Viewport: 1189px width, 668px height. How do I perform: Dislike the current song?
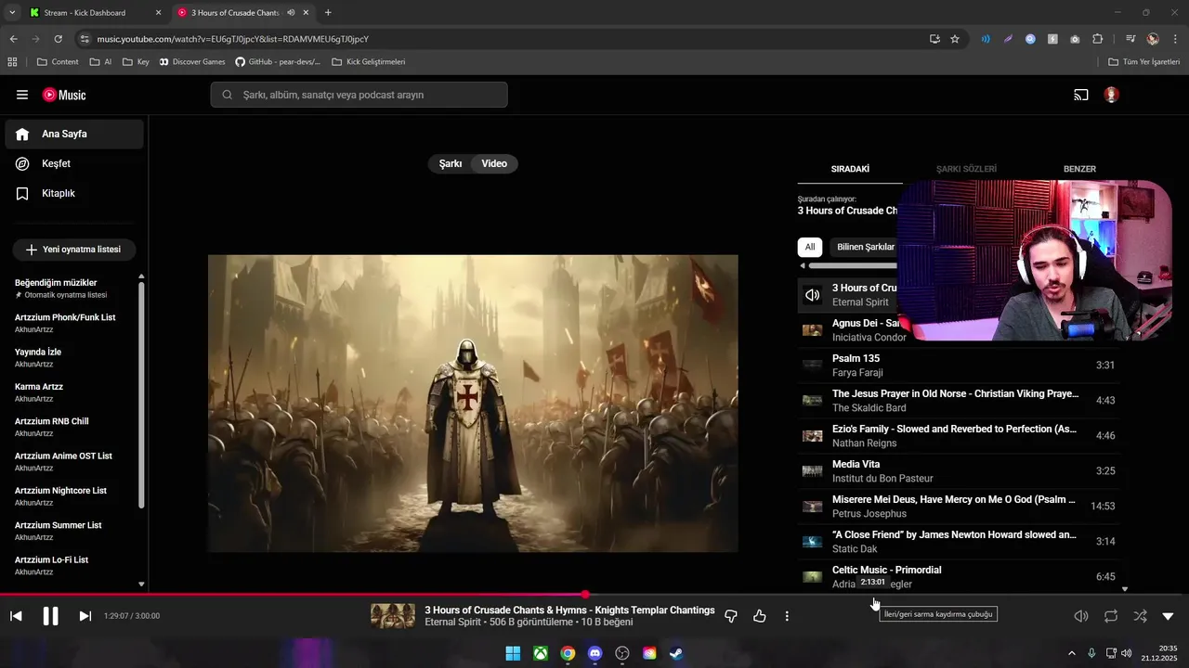point(731,616)
